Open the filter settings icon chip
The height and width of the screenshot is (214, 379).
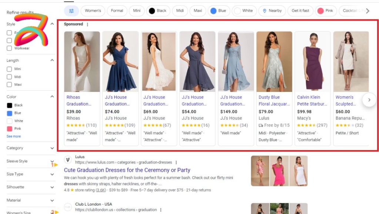71,11
